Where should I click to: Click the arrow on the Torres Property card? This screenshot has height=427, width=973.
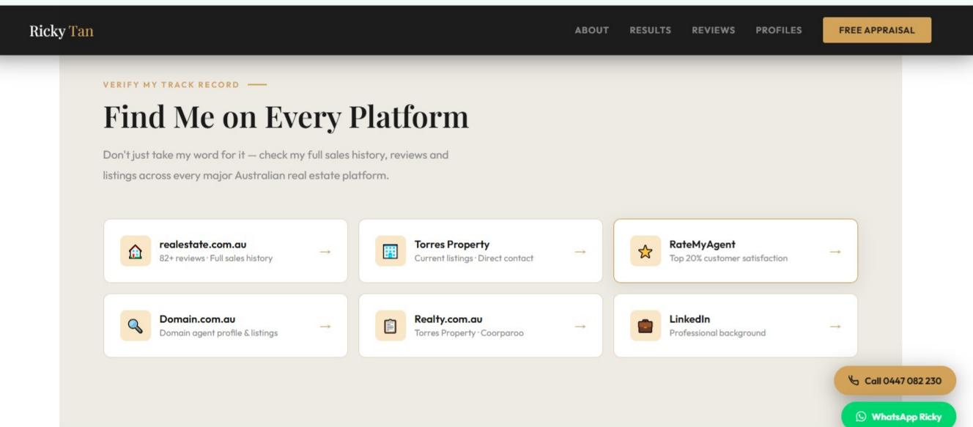click(x=580, y=251)
